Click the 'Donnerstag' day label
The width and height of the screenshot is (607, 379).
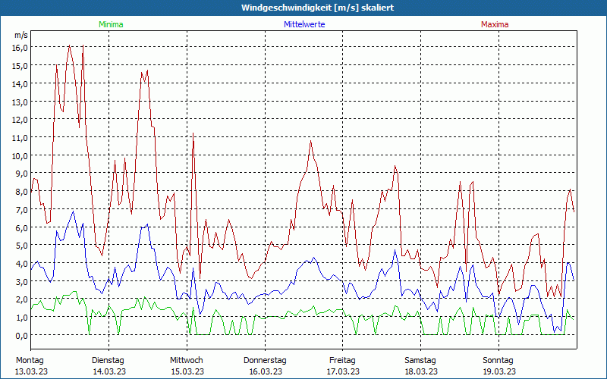pos(265,361)
